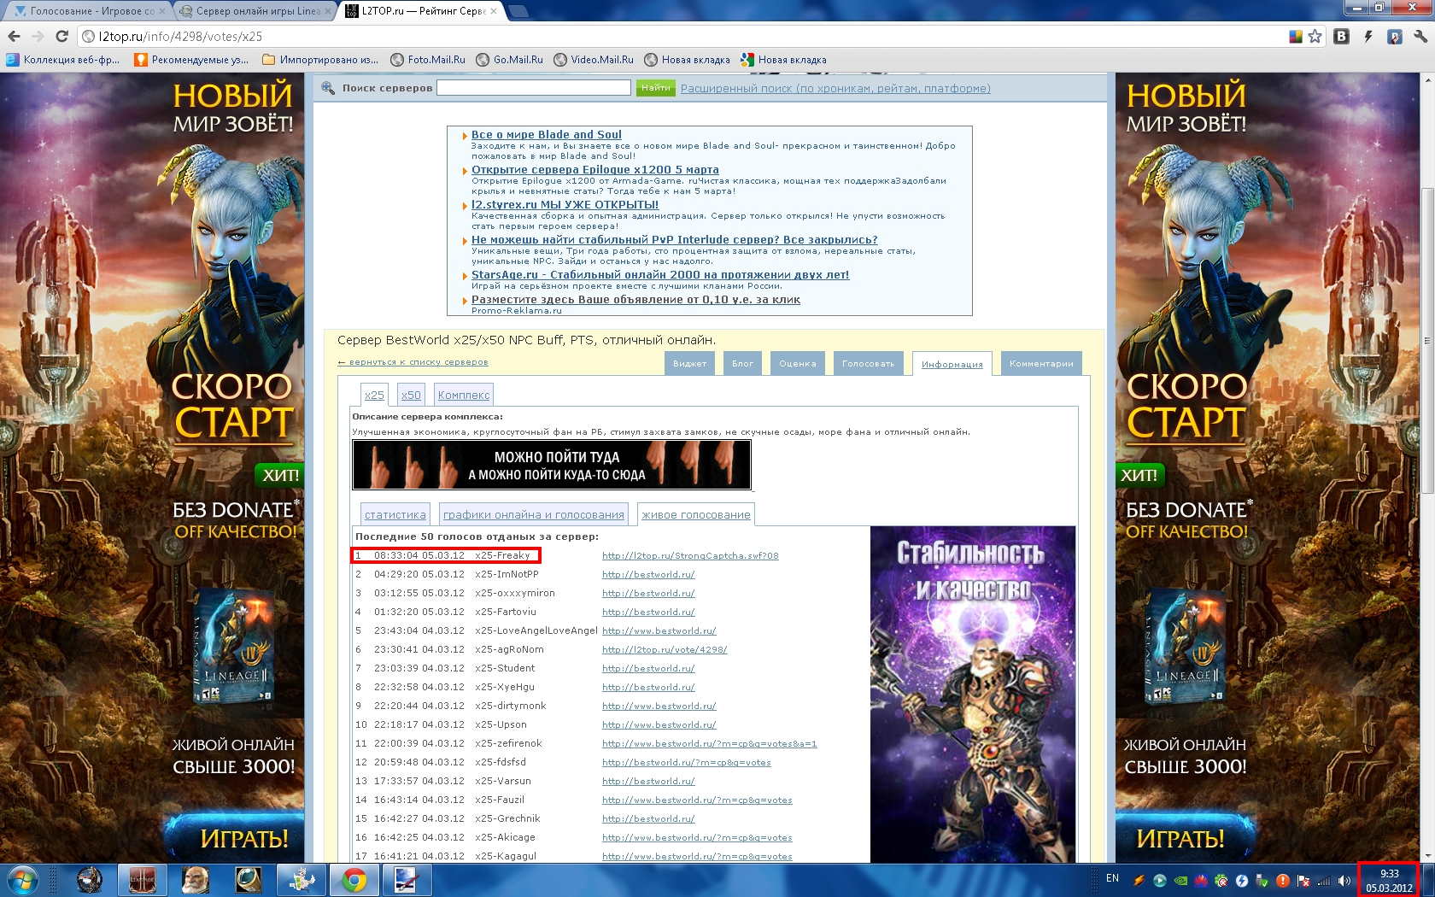Click the blue extension icon before the wrench
1435x897 pixels.
tap(1394, 36)
